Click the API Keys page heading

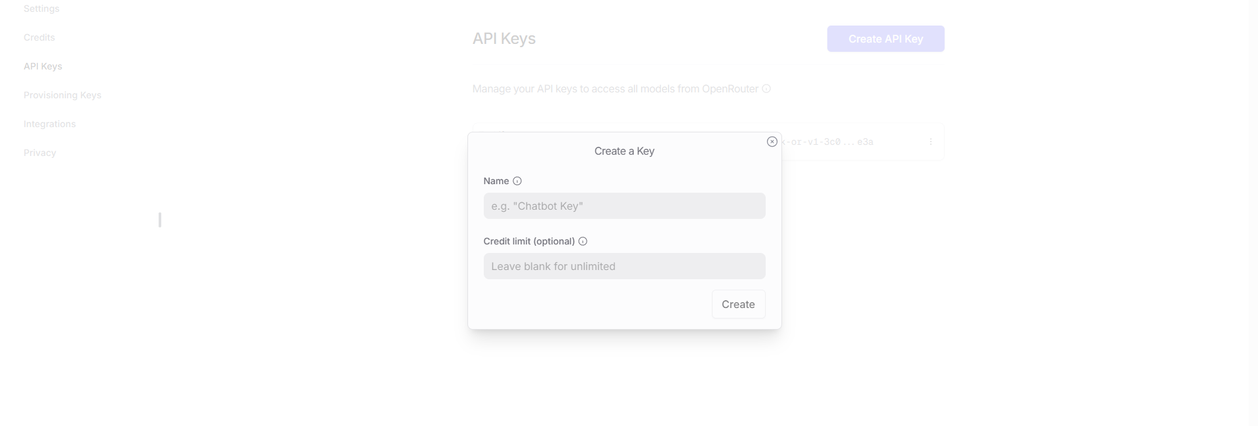504,39
